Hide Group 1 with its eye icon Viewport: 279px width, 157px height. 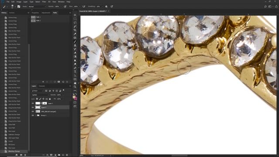(33, 115)
